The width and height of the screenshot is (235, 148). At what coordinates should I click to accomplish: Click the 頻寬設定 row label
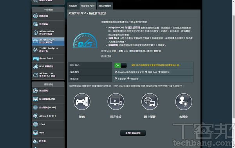[x=74, y=79]
